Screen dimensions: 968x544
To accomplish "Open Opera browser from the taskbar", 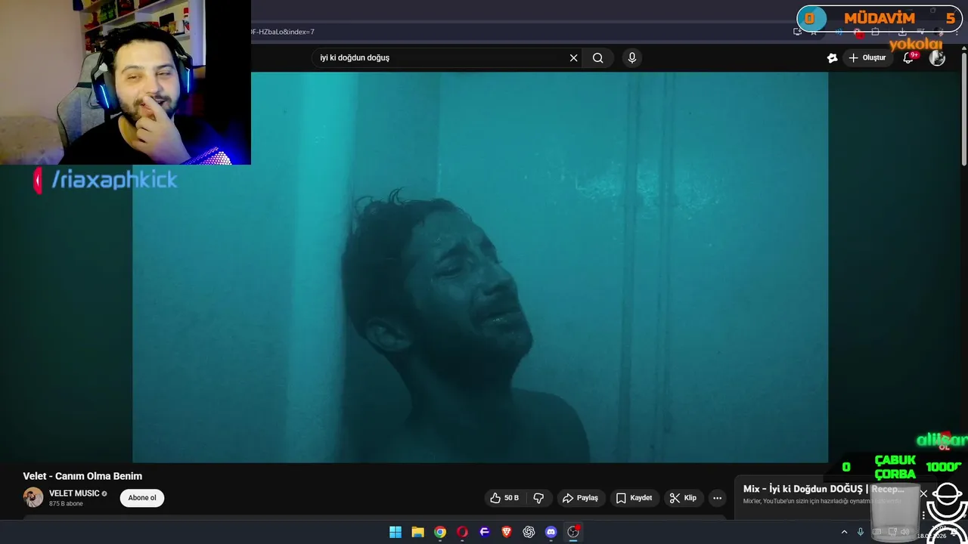I will pos(462,532).
